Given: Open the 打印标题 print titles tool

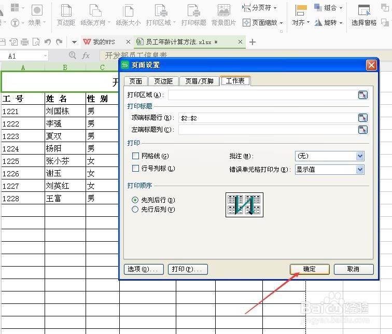Looking at the screenshot, I should (193, 15).
